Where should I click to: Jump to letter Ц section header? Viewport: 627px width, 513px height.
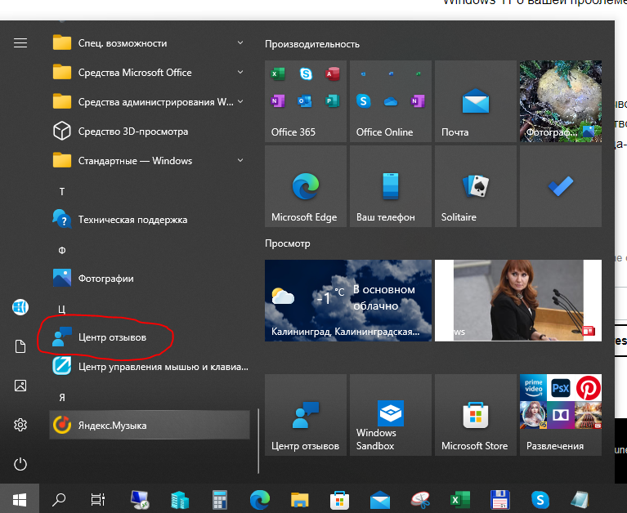[61, 310]
